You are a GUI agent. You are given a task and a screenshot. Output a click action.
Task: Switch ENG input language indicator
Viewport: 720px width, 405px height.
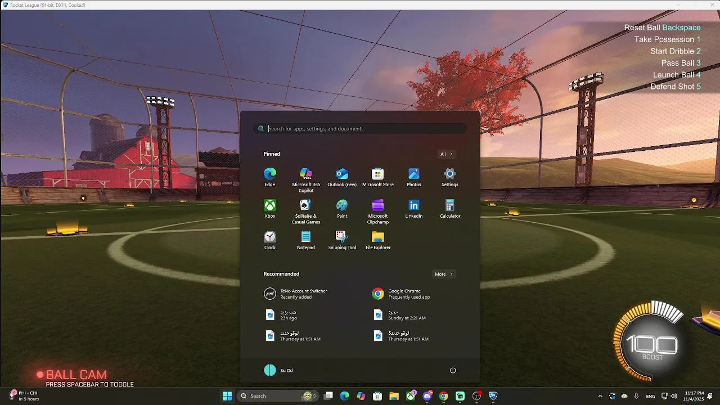pyautogui.click(x=651, y=396)
